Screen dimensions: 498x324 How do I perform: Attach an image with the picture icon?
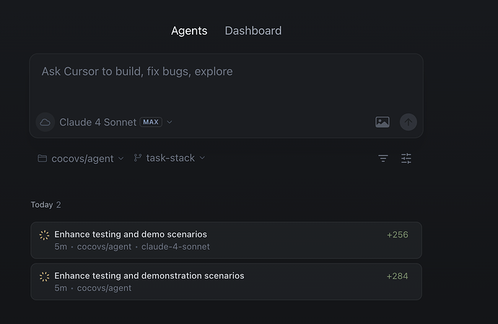[383, 122]
